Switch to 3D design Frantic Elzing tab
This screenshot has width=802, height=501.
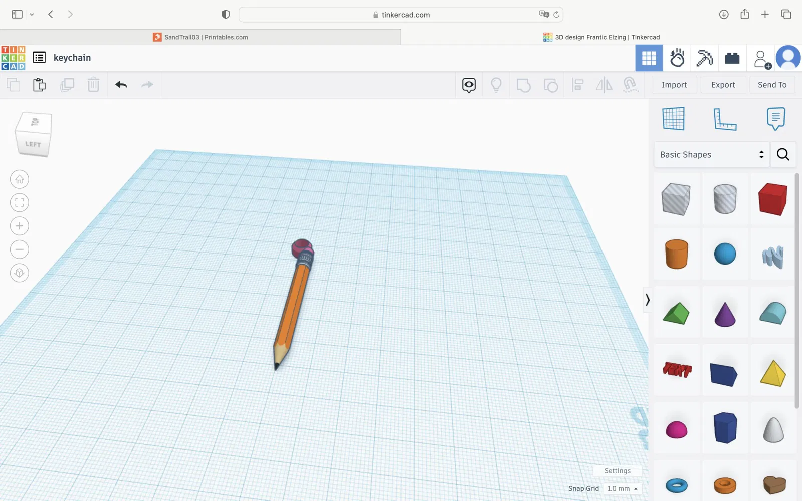pyautogui.click(x=601, y=37)
